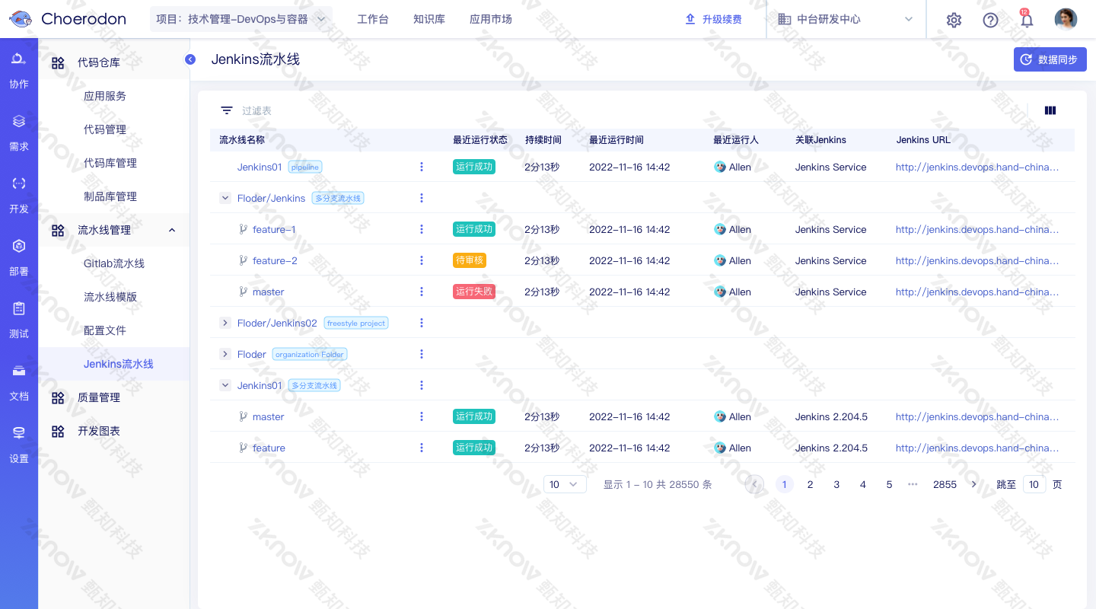Click the 代码仓库 menu group icon

click(x=58, y=62)
